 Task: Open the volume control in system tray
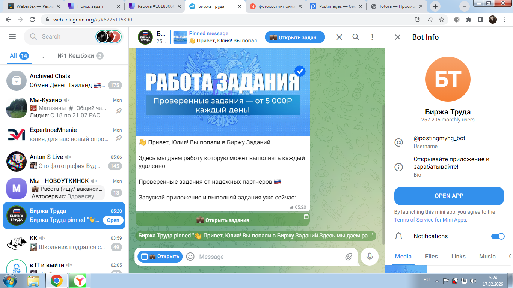472,280
